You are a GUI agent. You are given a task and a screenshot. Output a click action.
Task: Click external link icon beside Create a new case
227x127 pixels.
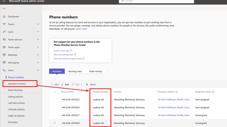[71, 51]
